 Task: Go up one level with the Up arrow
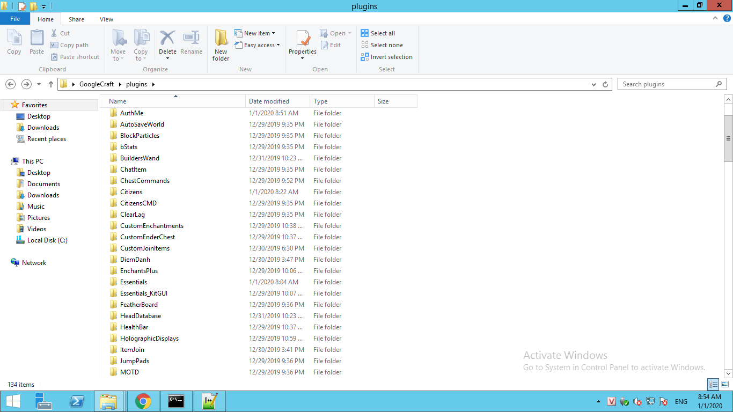pyautogui.click(x=51, y=84)
